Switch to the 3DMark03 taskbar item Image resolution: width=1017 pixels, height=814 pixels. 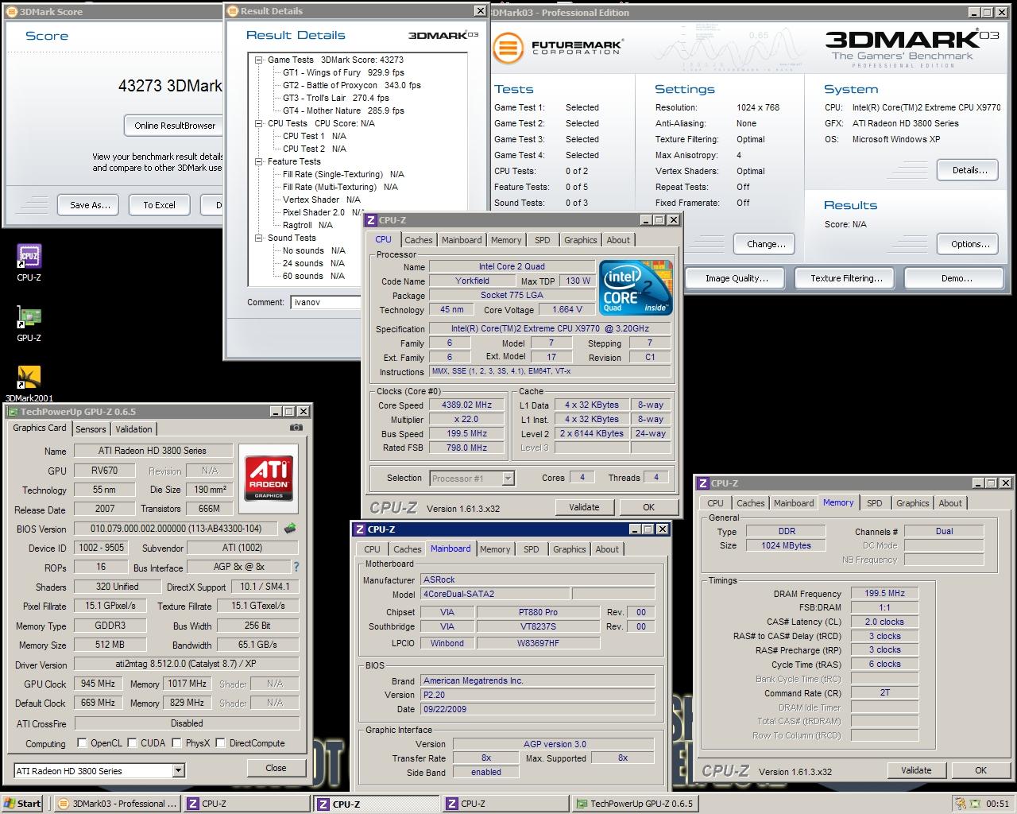click(x=118, y=804)
